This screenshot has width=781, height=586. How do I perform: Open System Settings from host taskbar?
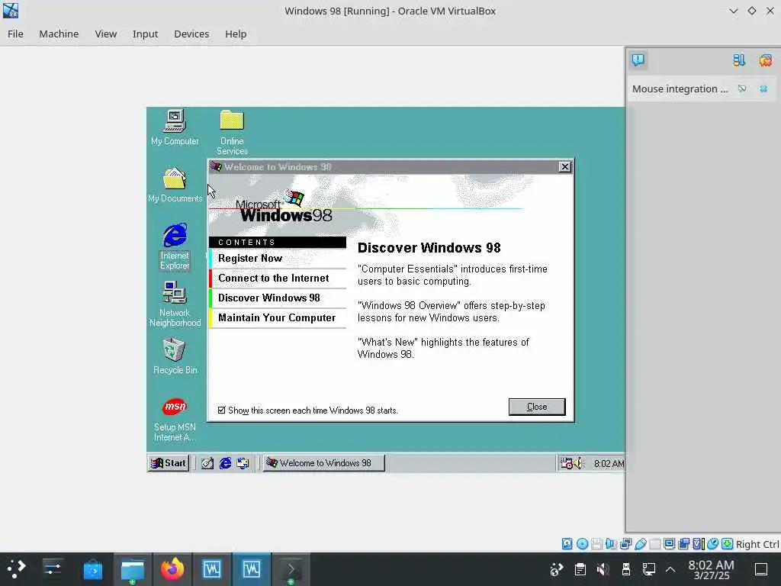(x=53, y=569)
